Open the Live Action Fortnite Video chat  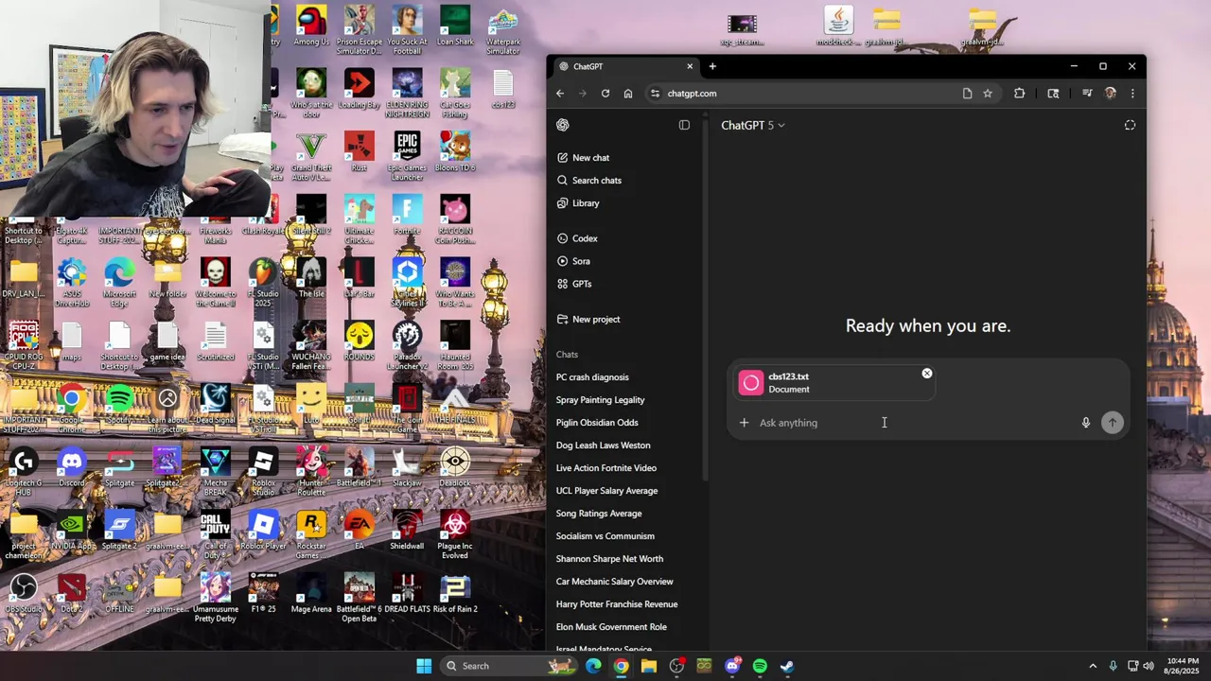pos(605,468)
